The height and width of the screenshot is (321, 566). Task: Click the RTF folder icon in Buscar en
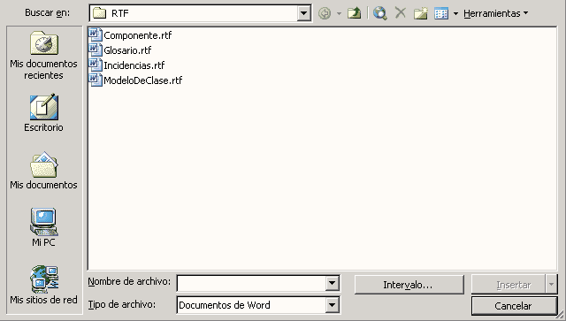99,14
